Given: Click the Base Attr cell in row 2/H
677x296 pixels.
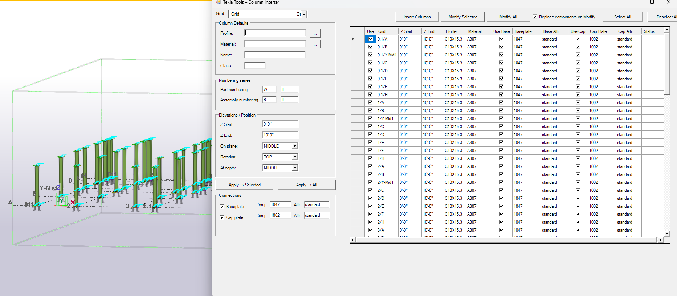Looking at the screenshot, I should tap(554, 222).
